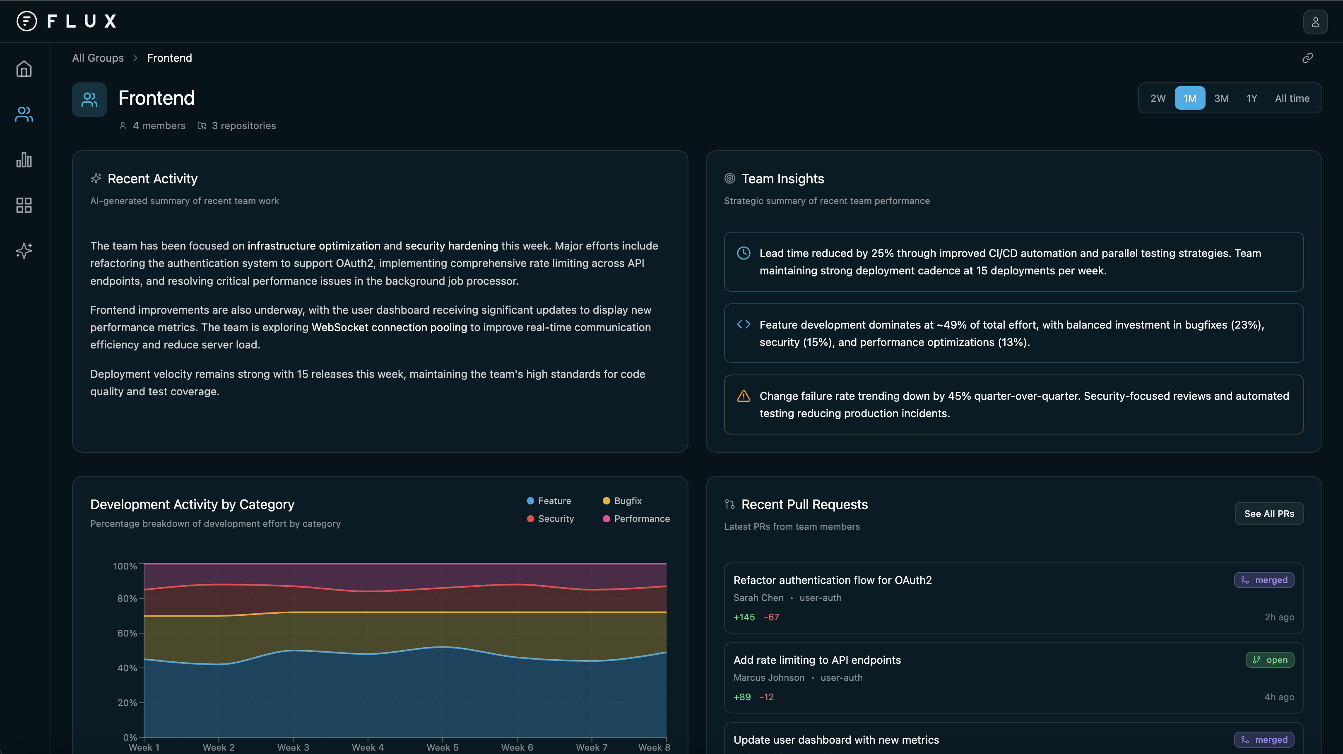Open the grid dashboard sidebar icon
This screenshot has width=1343, height=754.
pos(24,205)
